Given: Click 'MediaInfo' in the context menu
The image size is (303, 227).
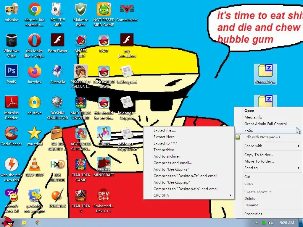Looking at the screenshot, I should 268,117.
